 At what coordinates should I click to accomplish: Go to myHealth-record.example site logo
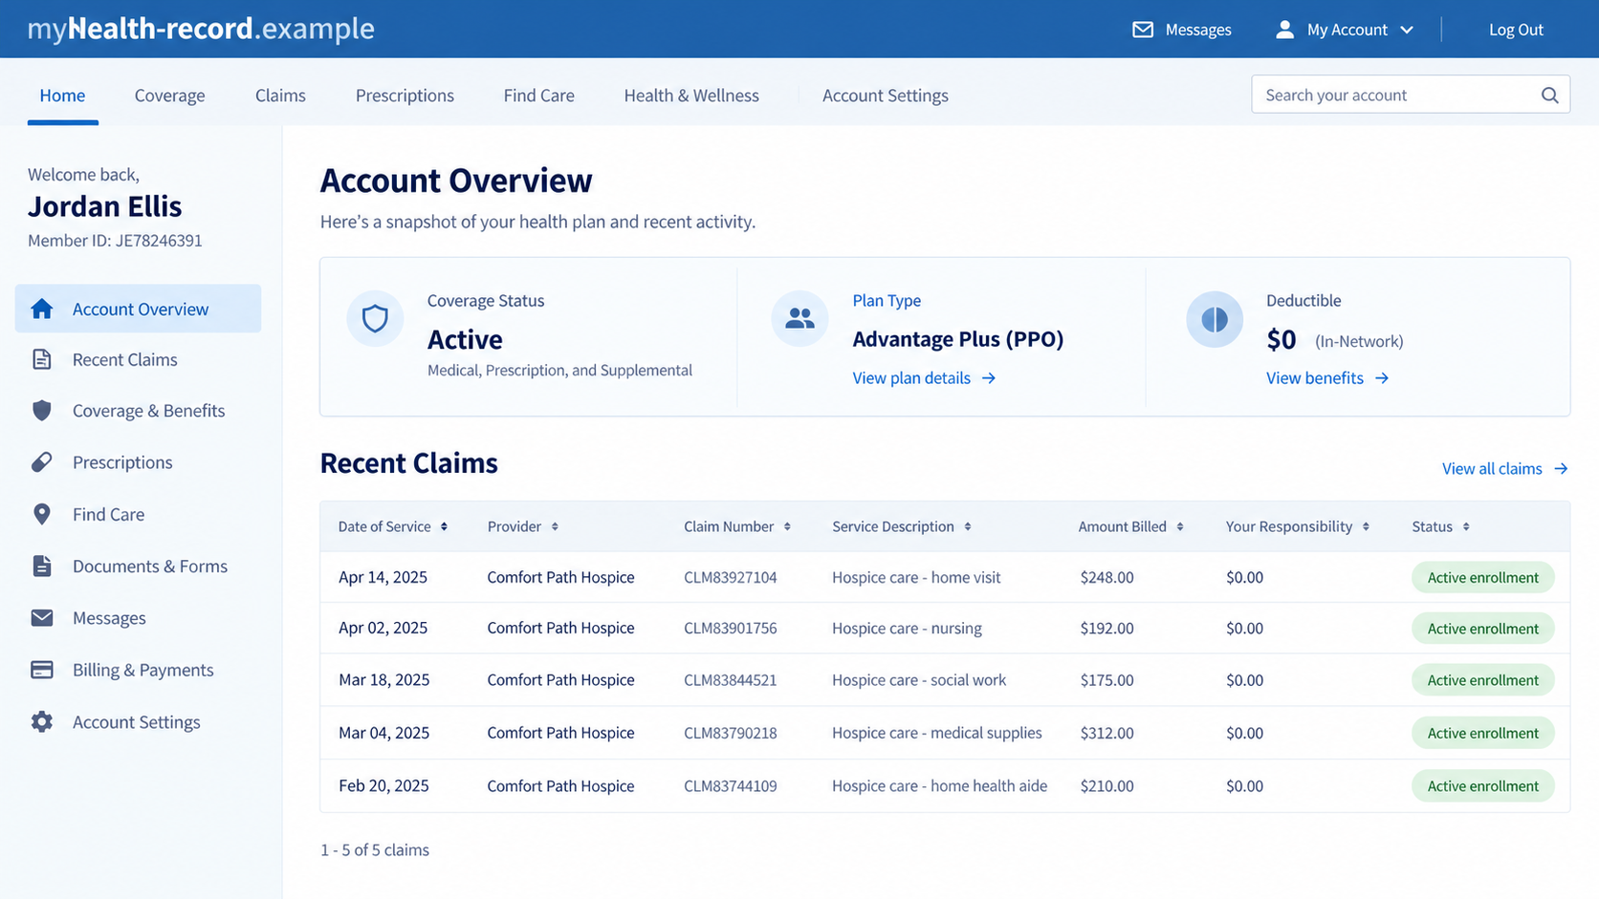point(201,29)
